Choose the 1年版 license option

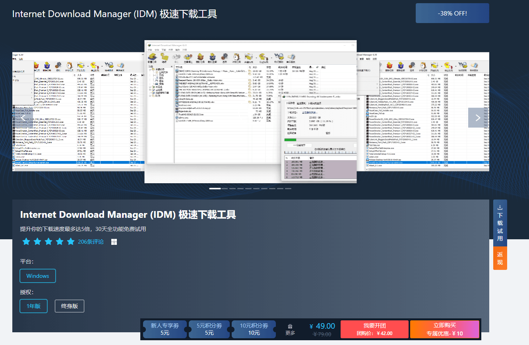[x=33, y=306]
